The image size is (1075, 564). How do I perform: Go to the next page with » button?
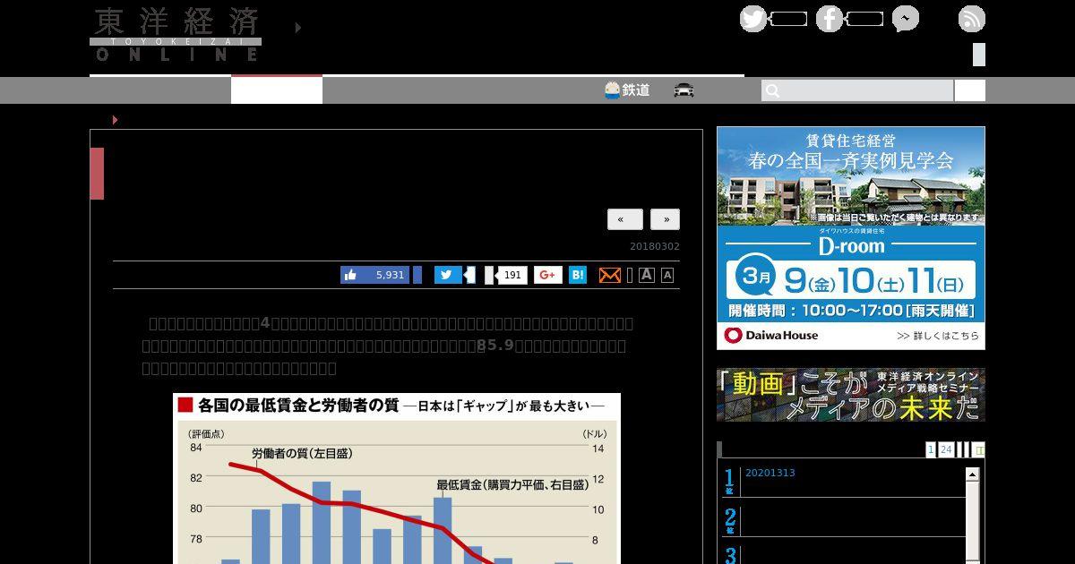(666, 219)
